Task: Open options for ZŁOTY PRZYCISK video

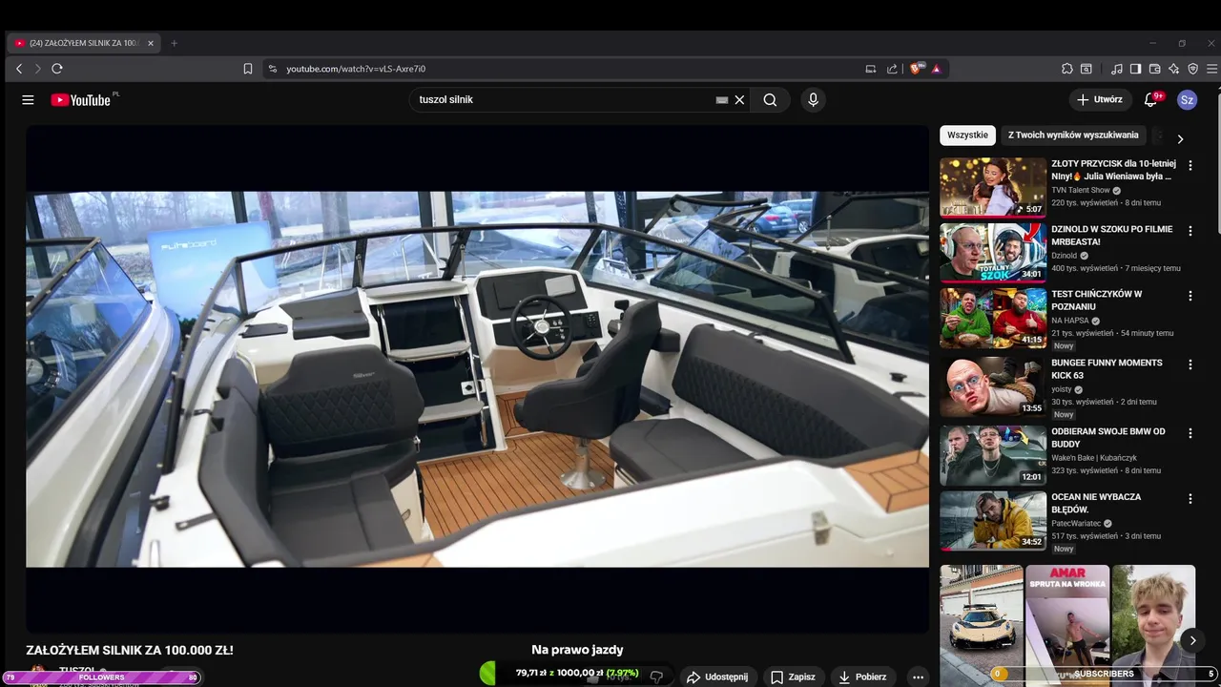Action: click(x=1190, y=165)
